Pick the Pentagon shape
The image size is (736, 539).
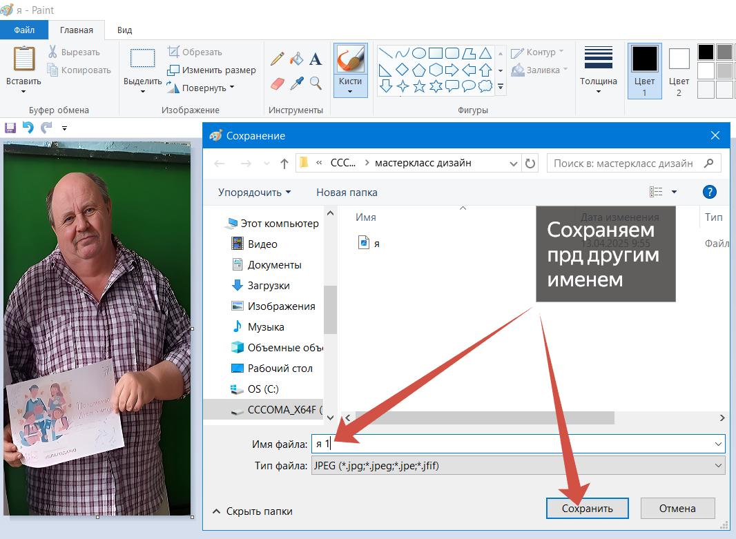click(x=418, y=70)
